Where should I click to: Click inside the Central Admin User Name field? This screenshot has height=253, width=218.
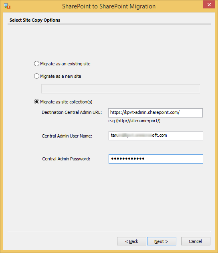[x=156, y=136]
